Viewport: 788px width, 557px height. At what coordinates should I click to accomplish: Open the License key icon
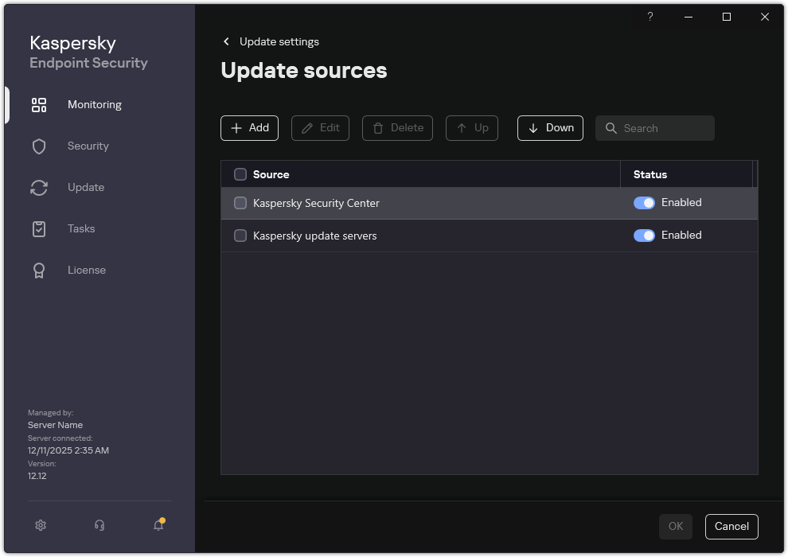point(39,270)
